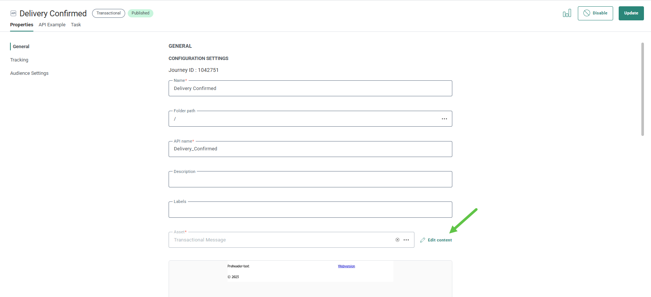Go to the Tracking section
The height and width of the screenshot is (297, 651).
19,60
